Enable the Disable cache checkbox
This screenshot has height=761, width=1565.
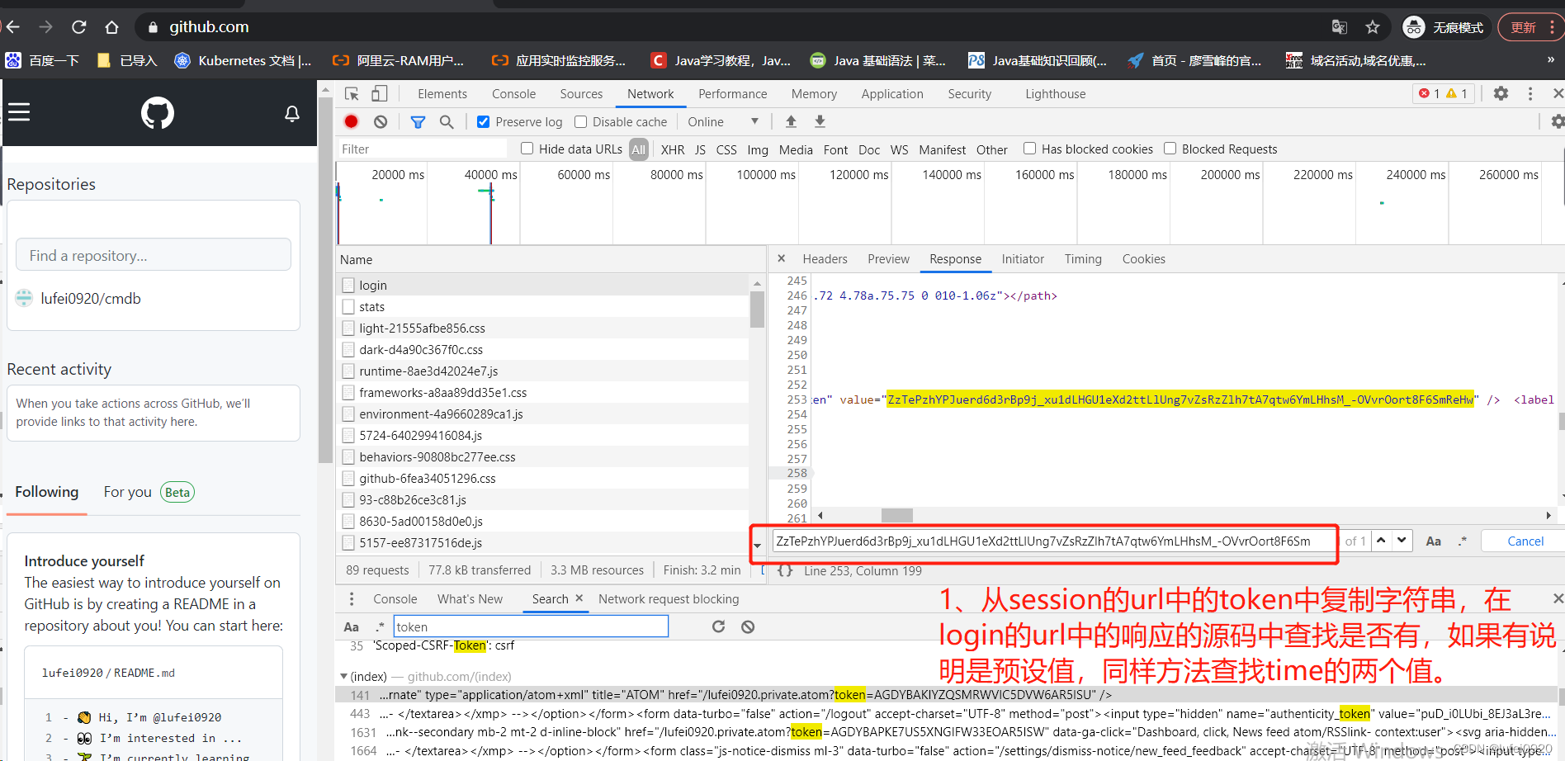581,121
